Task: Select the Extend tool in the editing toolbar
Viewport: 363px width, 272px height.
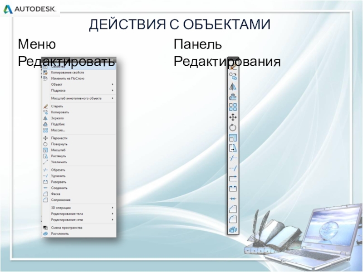Action: click(x=233, y=168)
